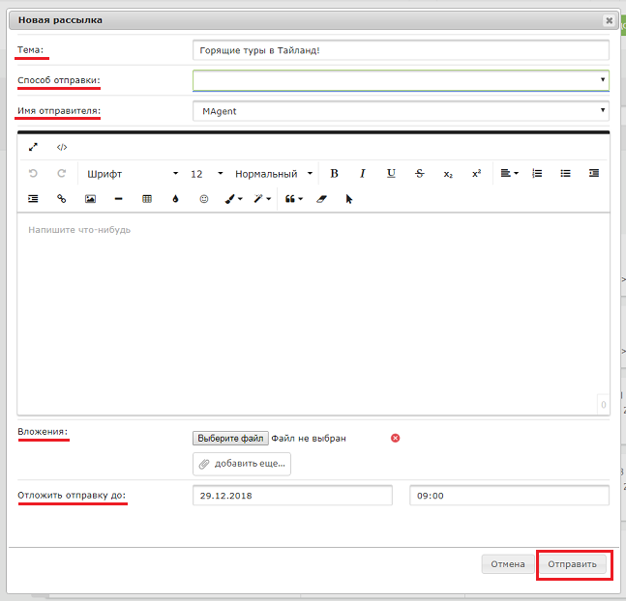Open the Шрифт font dropdown
The image size is (626, 601).
[x=133, y=174]
